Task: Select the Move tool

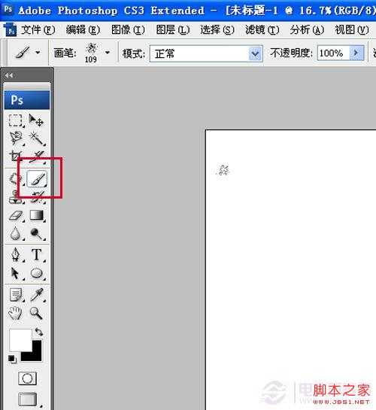Action: (36, 120)
